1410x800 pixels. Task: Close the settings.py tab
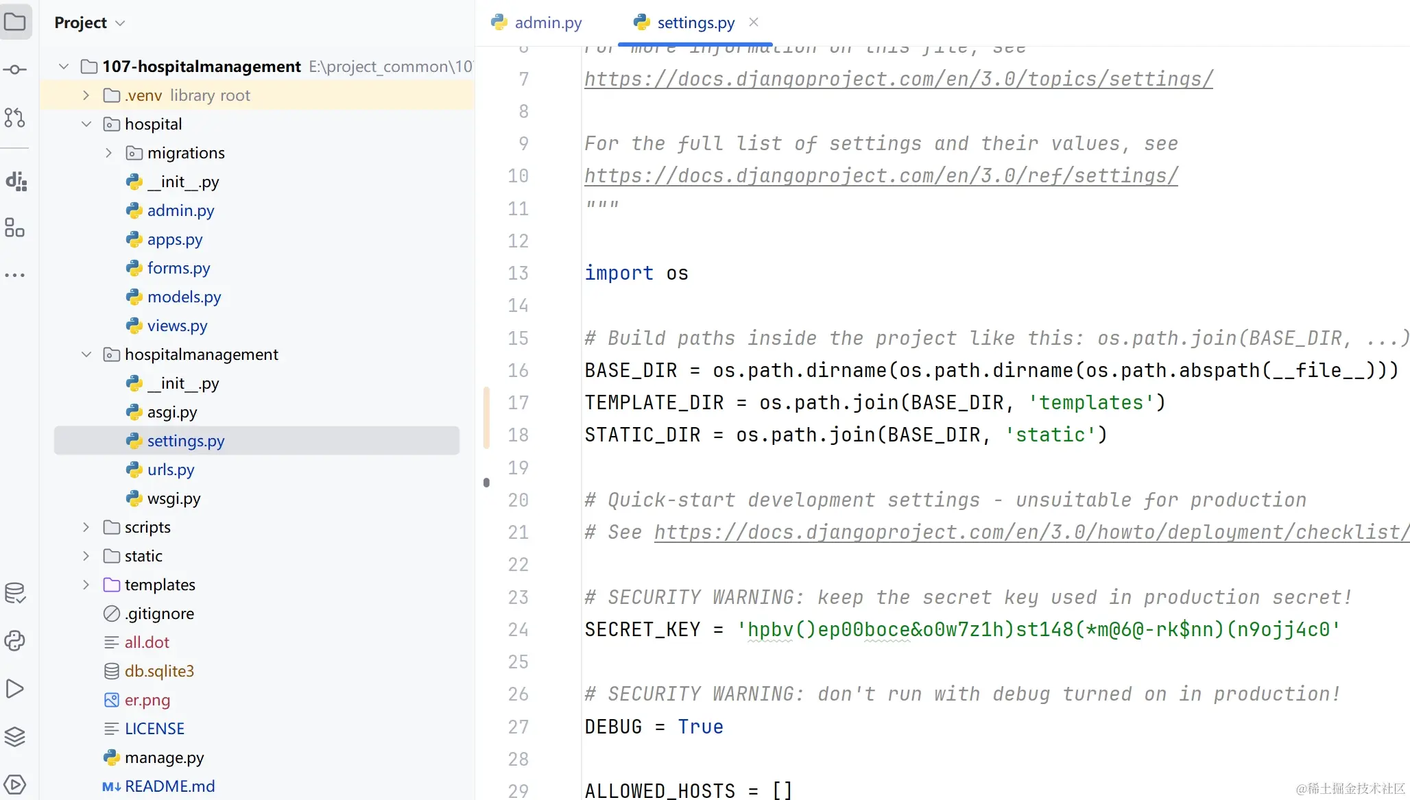[754, 22]
